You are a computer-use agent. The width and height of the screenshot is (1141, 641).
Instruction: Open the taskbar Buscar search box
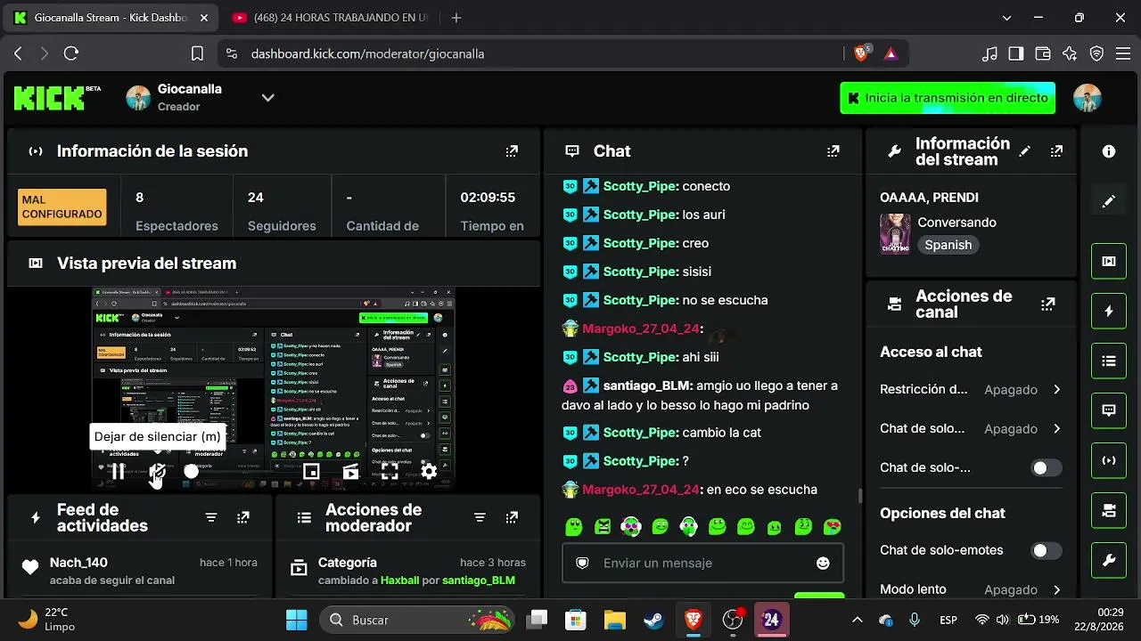(x=419, y=620)
